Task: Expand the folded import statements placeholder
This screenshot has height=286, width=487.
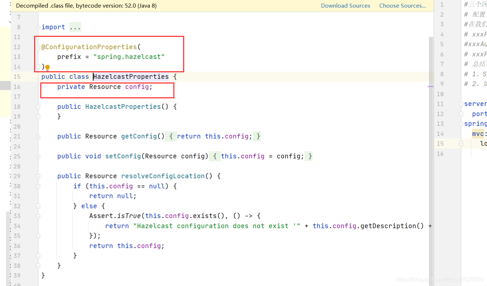Action: (75, 27)
